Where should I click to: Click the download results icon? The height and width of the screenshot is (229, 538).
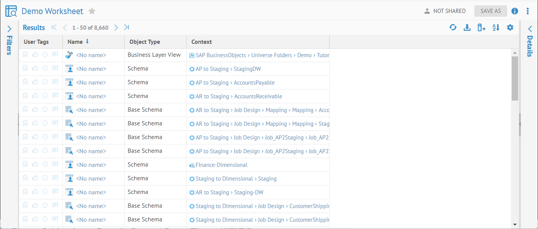pyautogui.click(x=467, y=27)
